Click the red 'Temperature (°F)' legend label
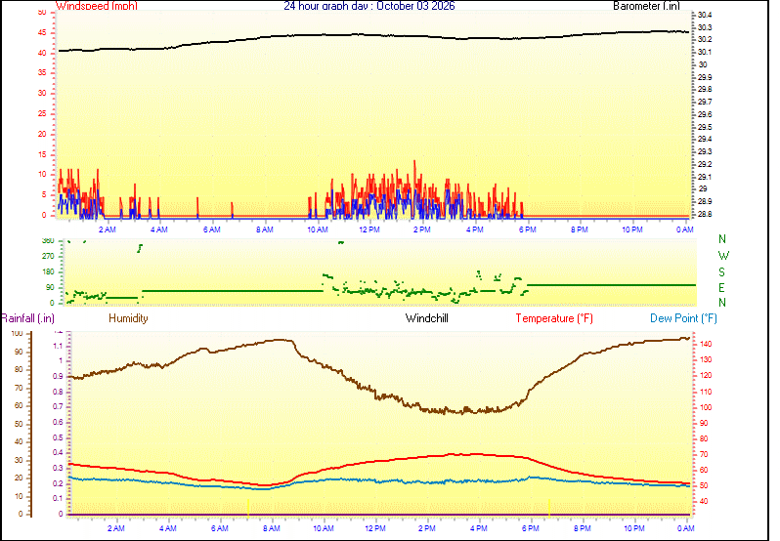The image size is (780, 541). 554,318
